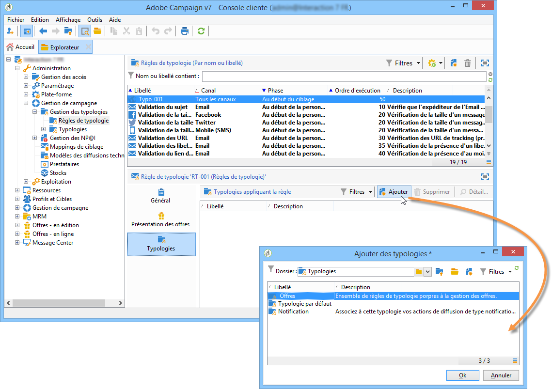Open the actions gear dropdown in rules toolbar

(435, 63)
